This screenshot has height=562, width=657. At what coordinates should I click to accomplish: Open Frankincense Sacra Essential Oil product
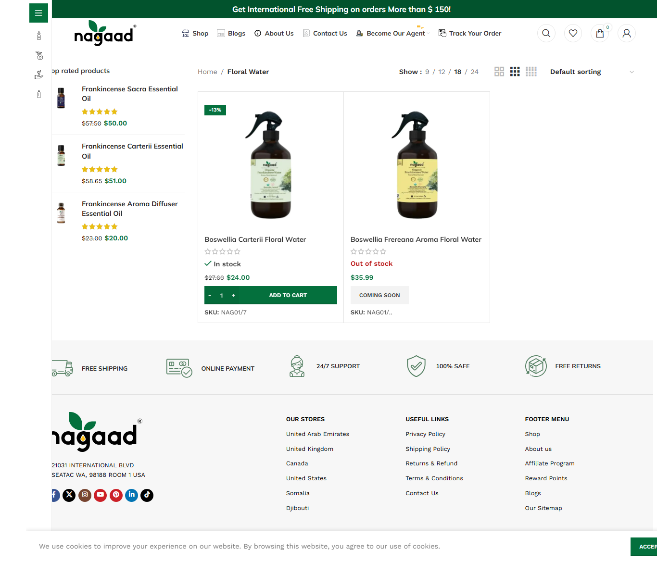point(130,94)
